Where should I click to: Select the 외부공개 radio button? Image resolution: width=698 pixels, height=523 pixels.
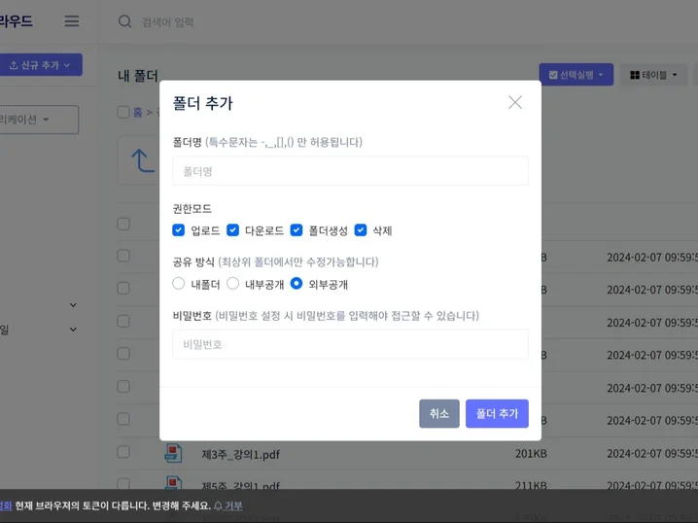(x=297, y=284)
